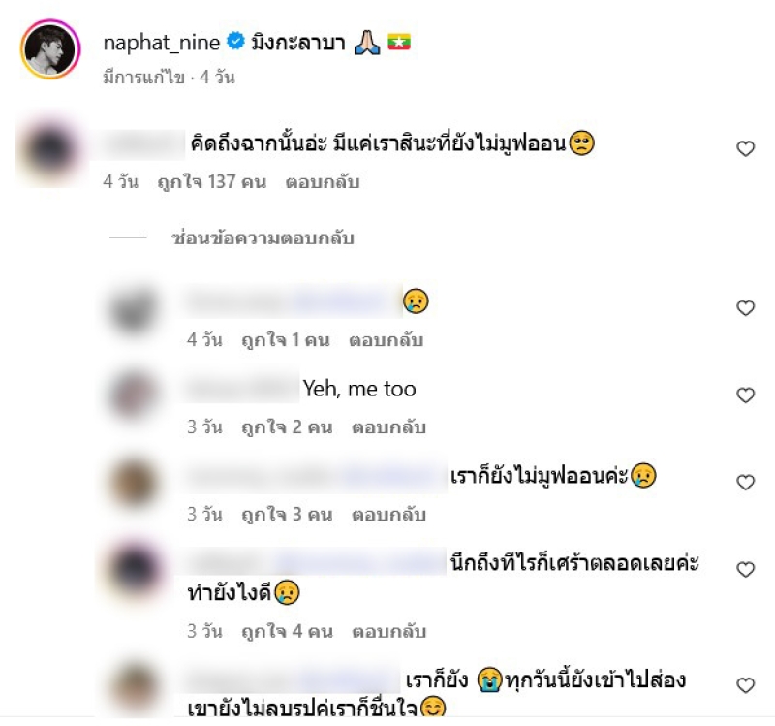775x726 pixels.
Task: Open the top commenter's blurred avatar
Action: (x=49, y=149)
